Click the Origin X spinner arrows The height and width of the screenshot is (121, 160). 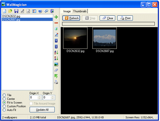click(39, 98)
